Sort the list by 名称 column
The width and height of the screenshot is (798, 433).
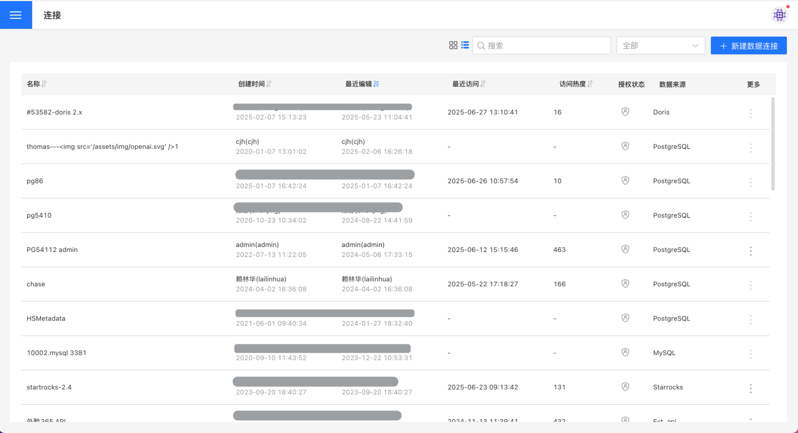pyautogui.click(x=44, y=84)
